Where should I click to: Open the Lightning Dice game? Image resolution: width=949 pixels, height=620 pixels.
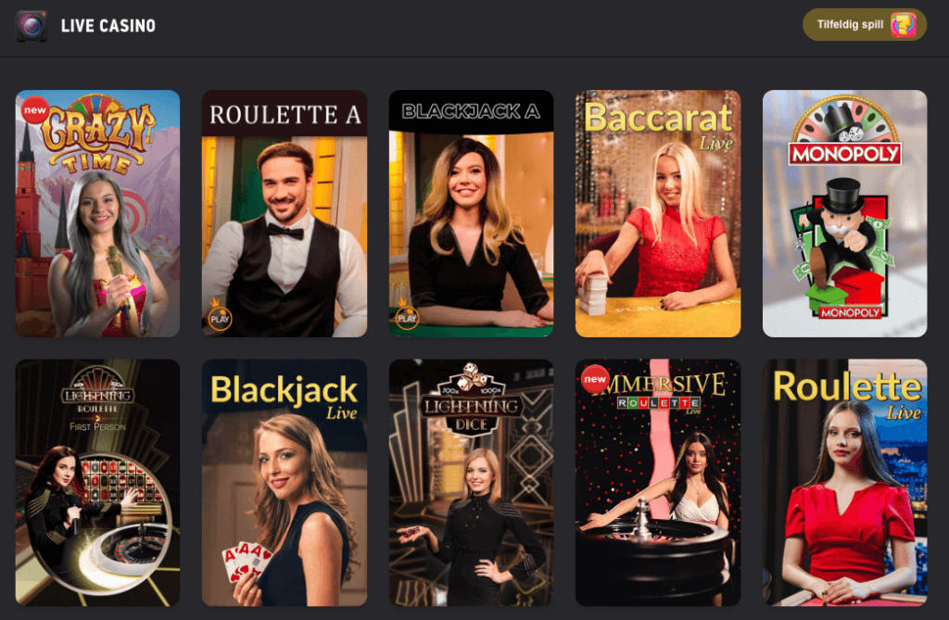471,483
